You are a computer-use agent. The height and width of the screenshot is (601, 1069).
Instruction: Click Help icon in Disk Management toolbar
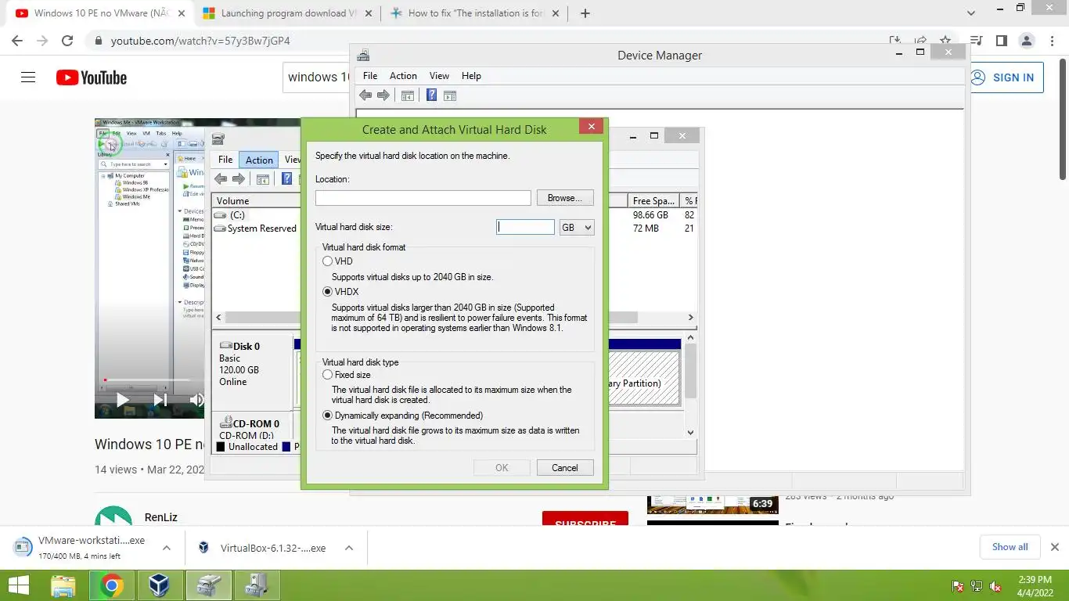[x=287, y=179]
